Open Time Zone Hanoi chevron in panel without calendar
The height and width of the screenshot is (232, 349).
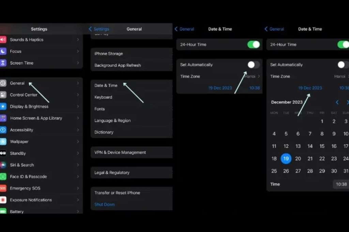(x=259, y=76)
